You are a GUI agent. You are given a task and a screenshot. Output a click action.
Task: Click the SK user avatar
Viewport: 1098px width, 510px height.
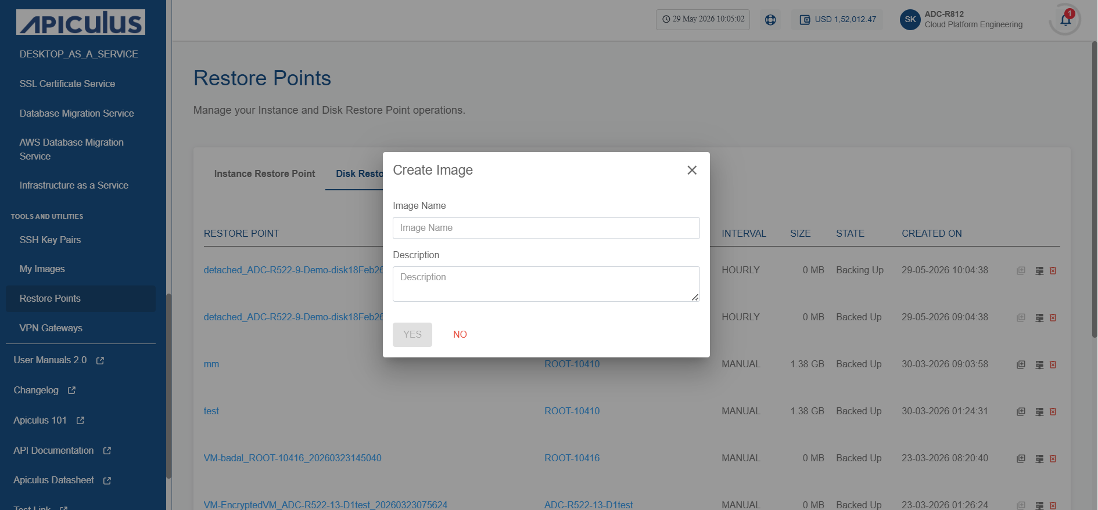pos(910,19)
